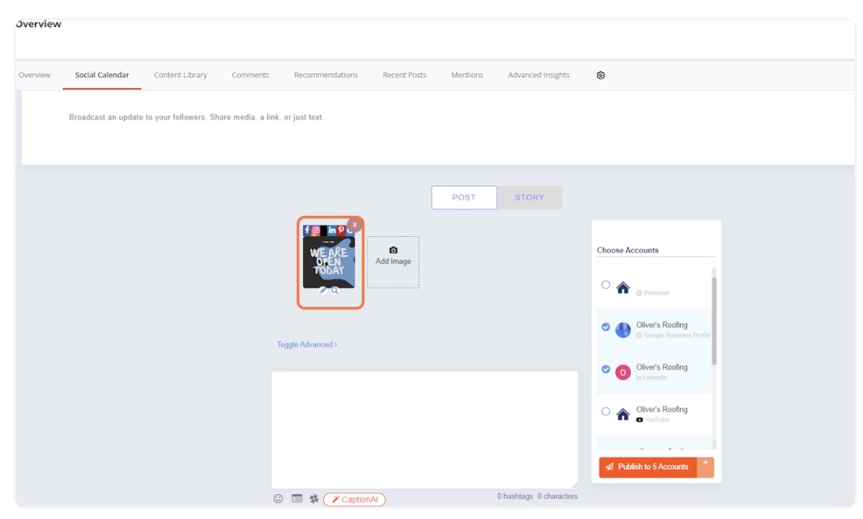Expand the Toggle Advanced options
The height and width of the screenshot is (519, 863).
(x=307, y=344)
